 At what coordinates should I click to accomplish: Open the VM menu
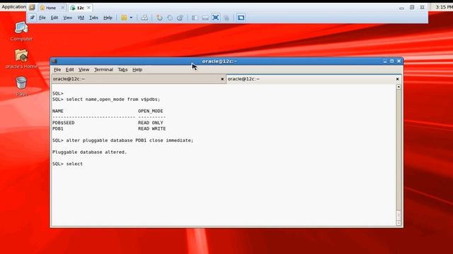coord(81,18)
